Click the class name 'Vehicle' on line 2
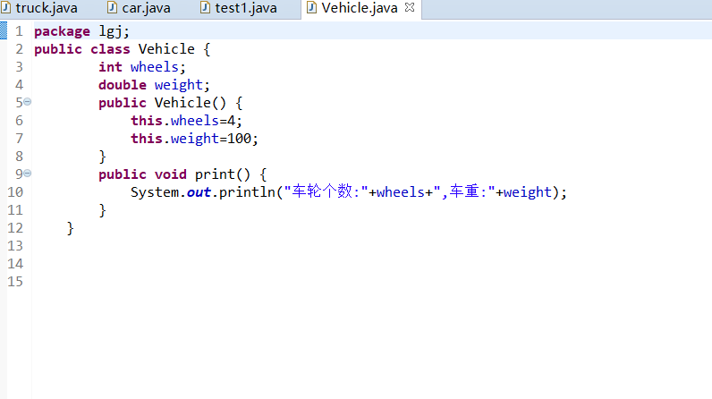The image size is (712, 399). point(166,49)
